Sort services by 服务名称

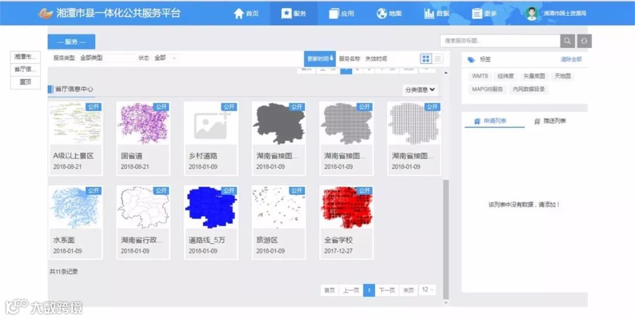click(349, 59)
